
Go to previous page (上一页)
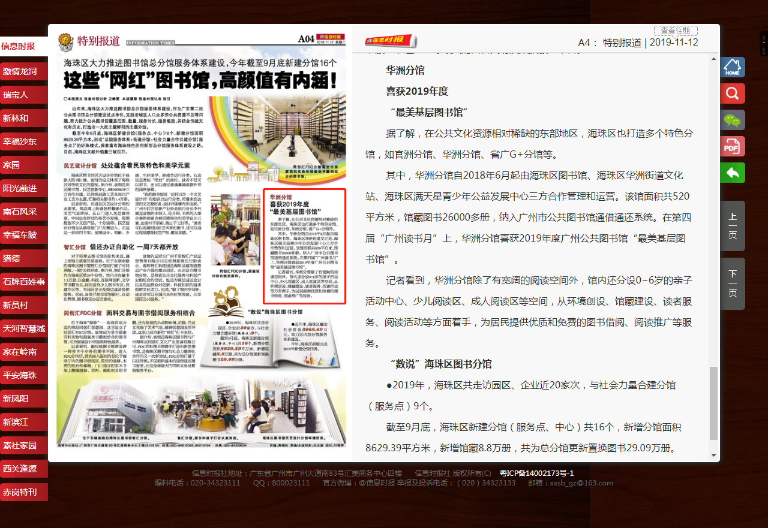733,225
